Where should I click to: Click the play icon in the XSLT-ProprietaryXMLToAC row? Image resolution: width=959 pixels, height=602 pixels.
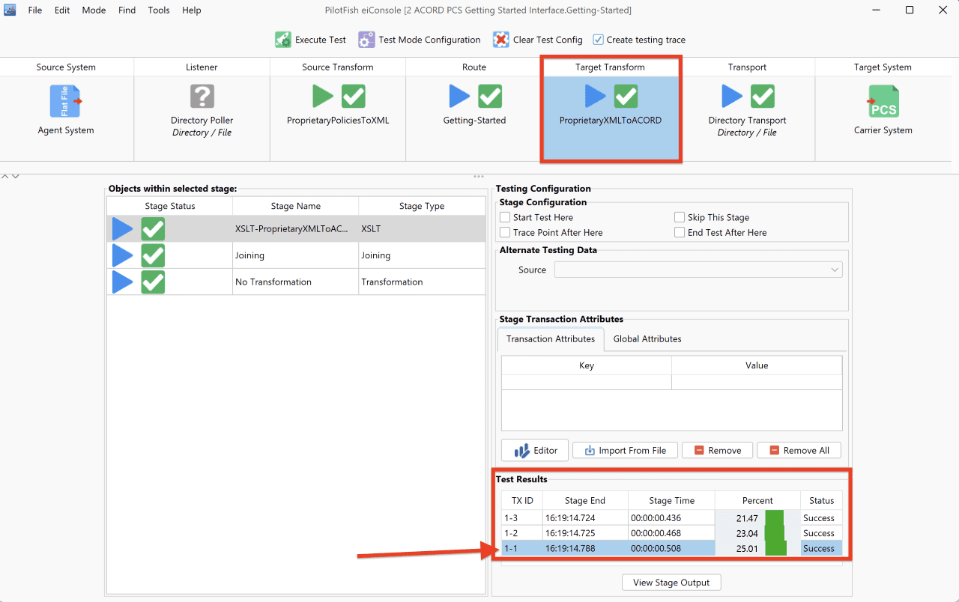click(x=122, y=229)
